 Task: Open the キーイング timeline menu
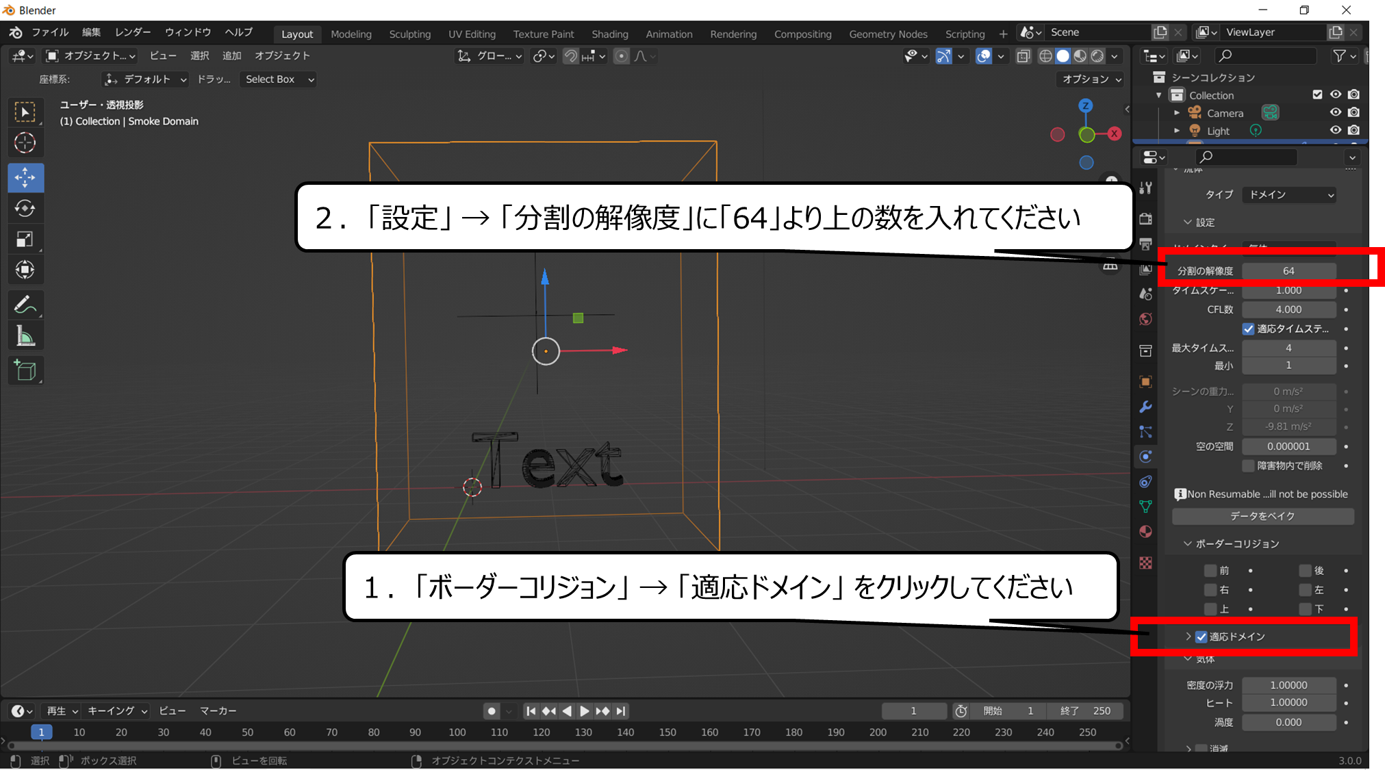[x=117, y=711]
